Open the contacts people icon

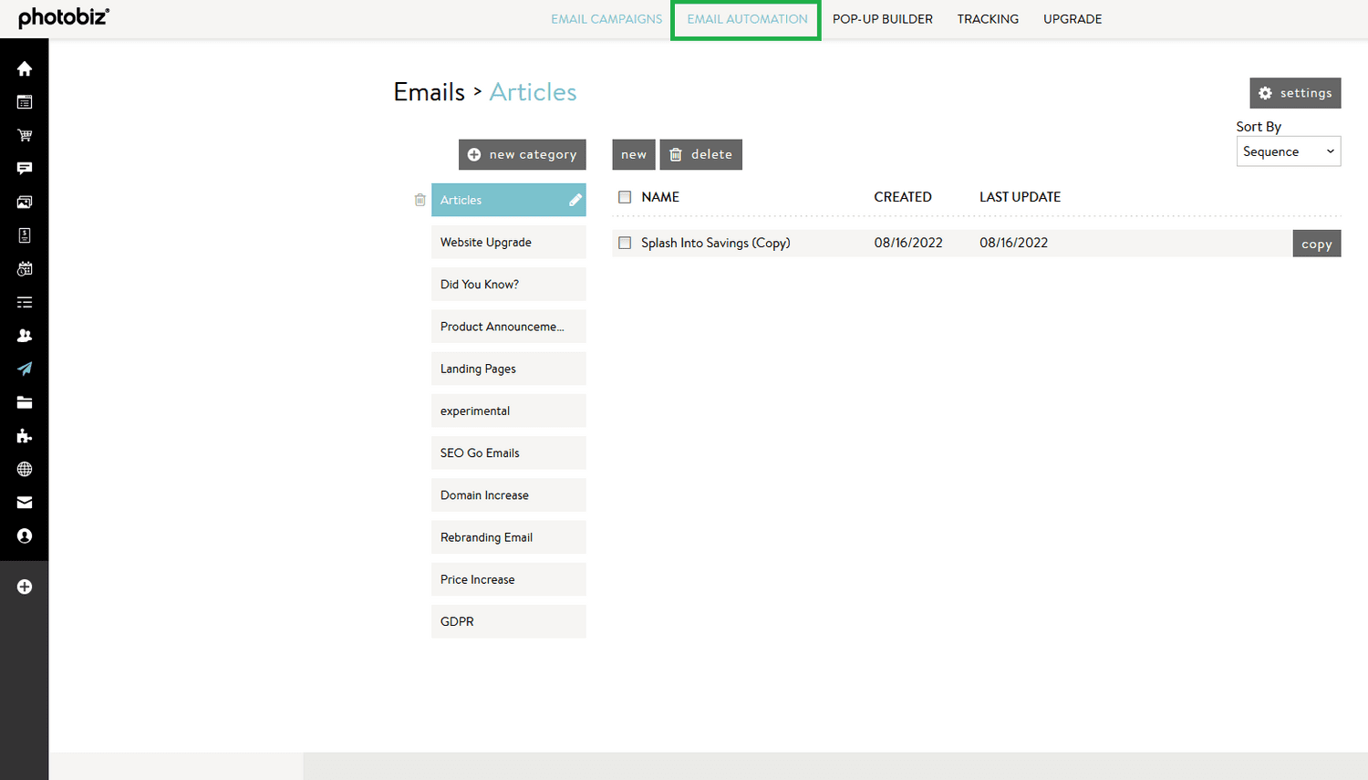pos(25,335)
